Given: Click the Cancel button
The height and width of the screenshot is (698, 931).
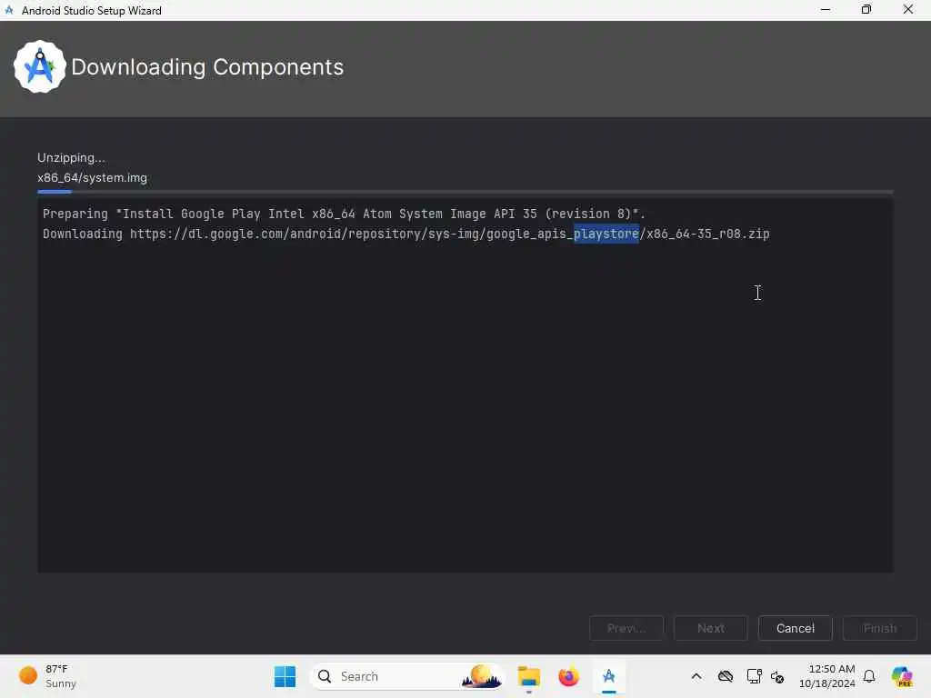Looking at the screenshot, I should pyautogui.click(x=795, y=628).
